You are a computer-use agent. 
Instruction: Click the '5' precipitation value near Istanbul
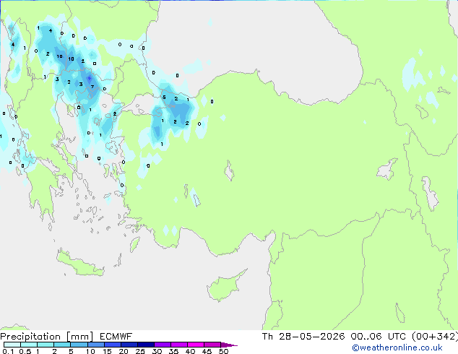(164, 98)
